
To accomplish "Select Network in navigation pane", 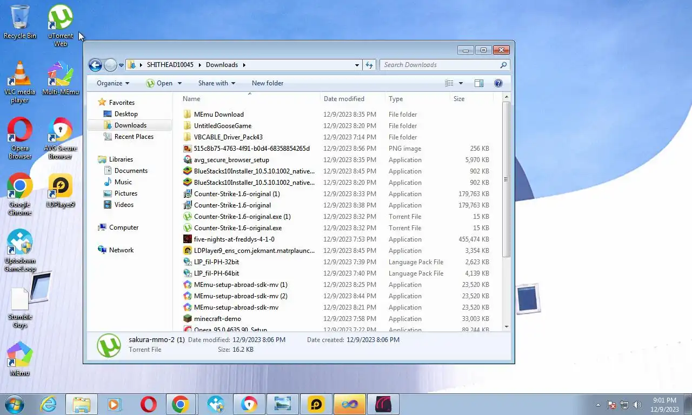I will (x=121, y=250).
